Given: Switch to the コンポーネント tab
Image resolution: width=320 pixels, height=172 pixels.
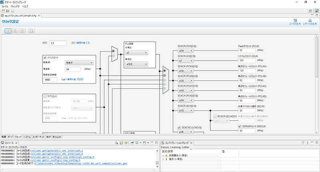Looking at the screenshot, I should 38,137.
